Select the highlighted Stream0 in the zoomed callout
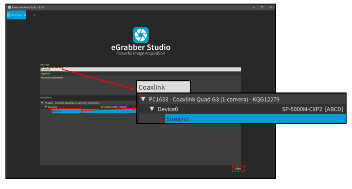This screenshot has height=189, width=352. 255,119
